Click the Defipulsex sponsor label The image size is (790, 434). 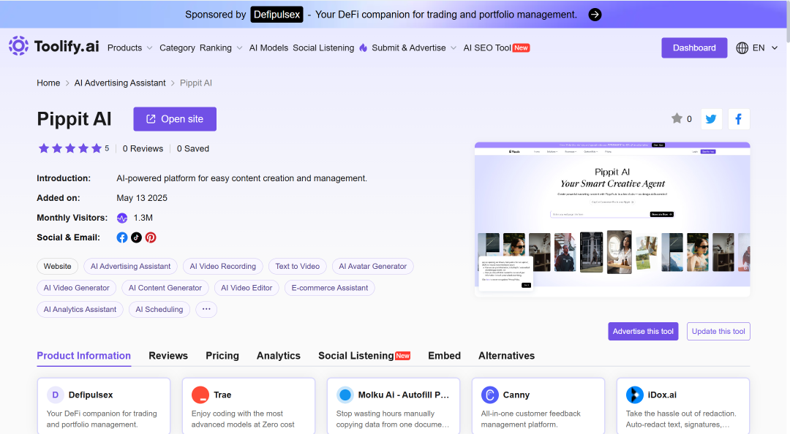tap(276, 15)
